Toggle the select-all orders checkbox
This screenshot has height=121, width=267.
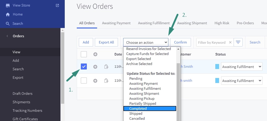pyautogui.click(x=84, y=54)
